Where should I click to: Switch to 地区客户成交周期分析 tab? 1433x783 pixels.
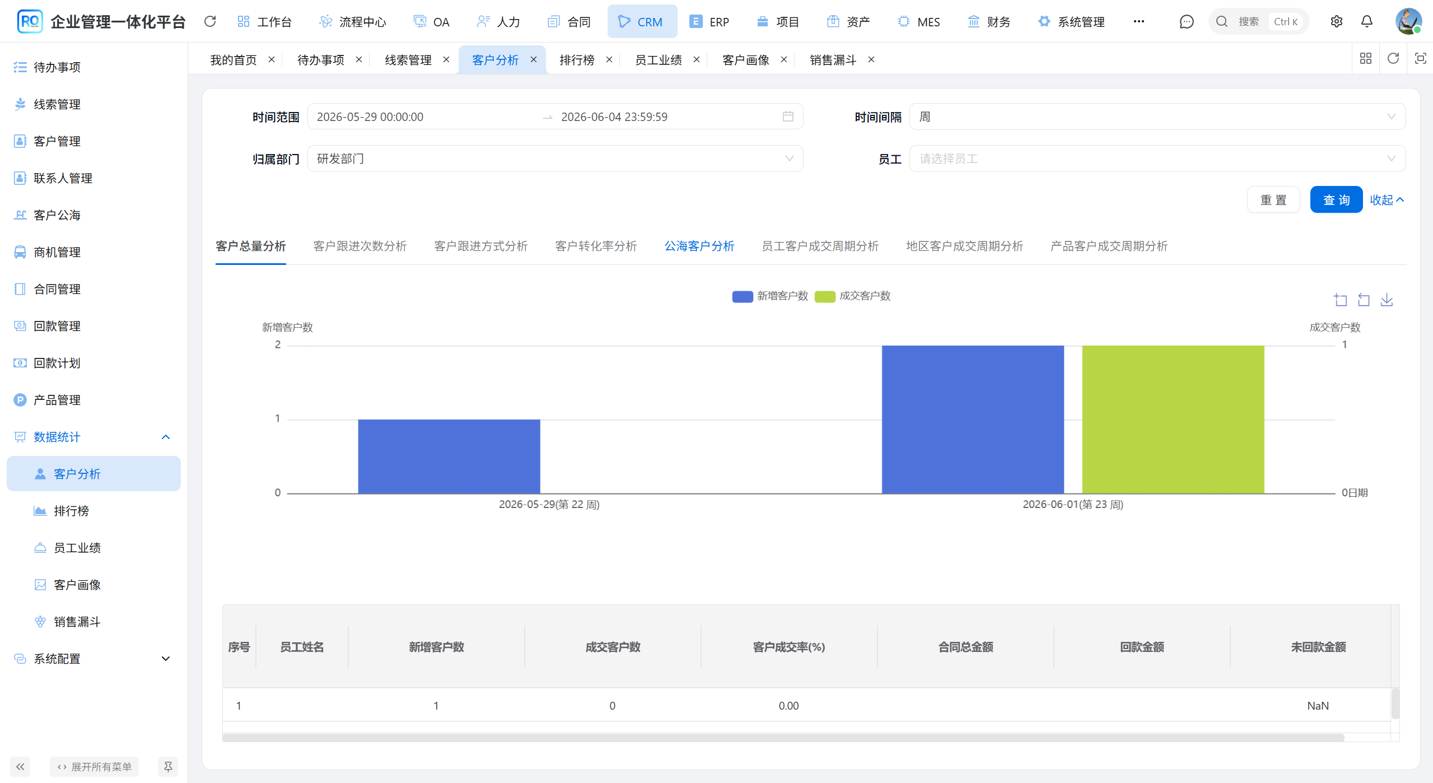click(x=965, y=246)
